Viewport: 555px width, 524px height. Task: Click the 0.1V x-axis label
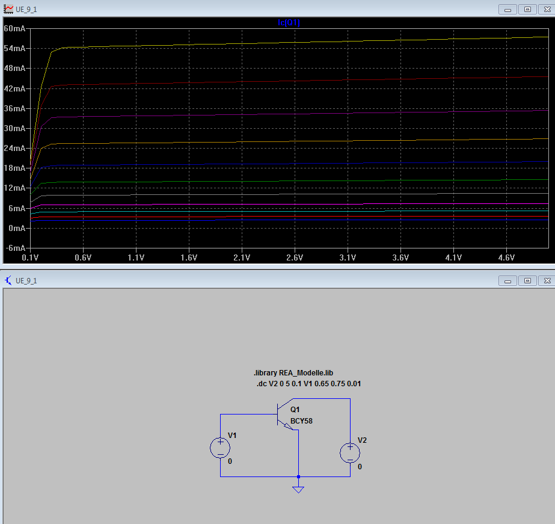click(30, 257)
